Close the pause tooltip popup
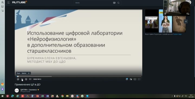This screenshot has width=195, height=99. pyautogui.click(x=29, y=73)
